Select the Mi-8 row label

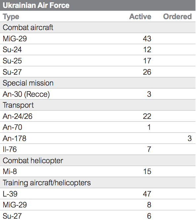click(x=10, y=171)
